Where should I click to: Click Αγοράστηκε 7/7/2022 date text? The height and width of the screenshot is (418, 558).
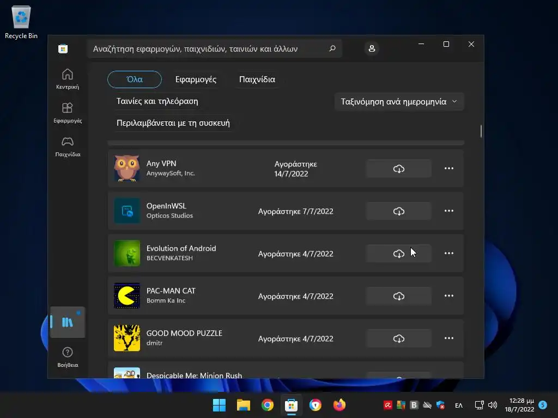[296, 212]
